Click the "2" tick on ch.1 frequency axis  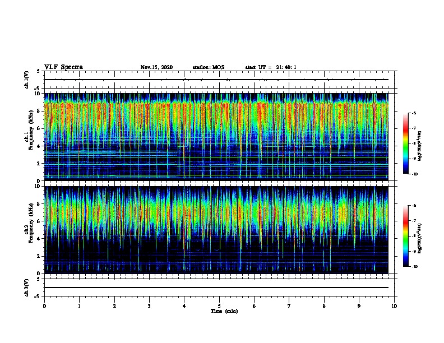pyautogui.click(x=39, y=164)
